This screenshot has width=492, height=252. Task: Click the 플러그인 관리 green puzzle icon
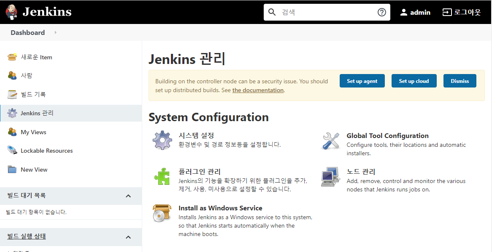coord(162,176)
